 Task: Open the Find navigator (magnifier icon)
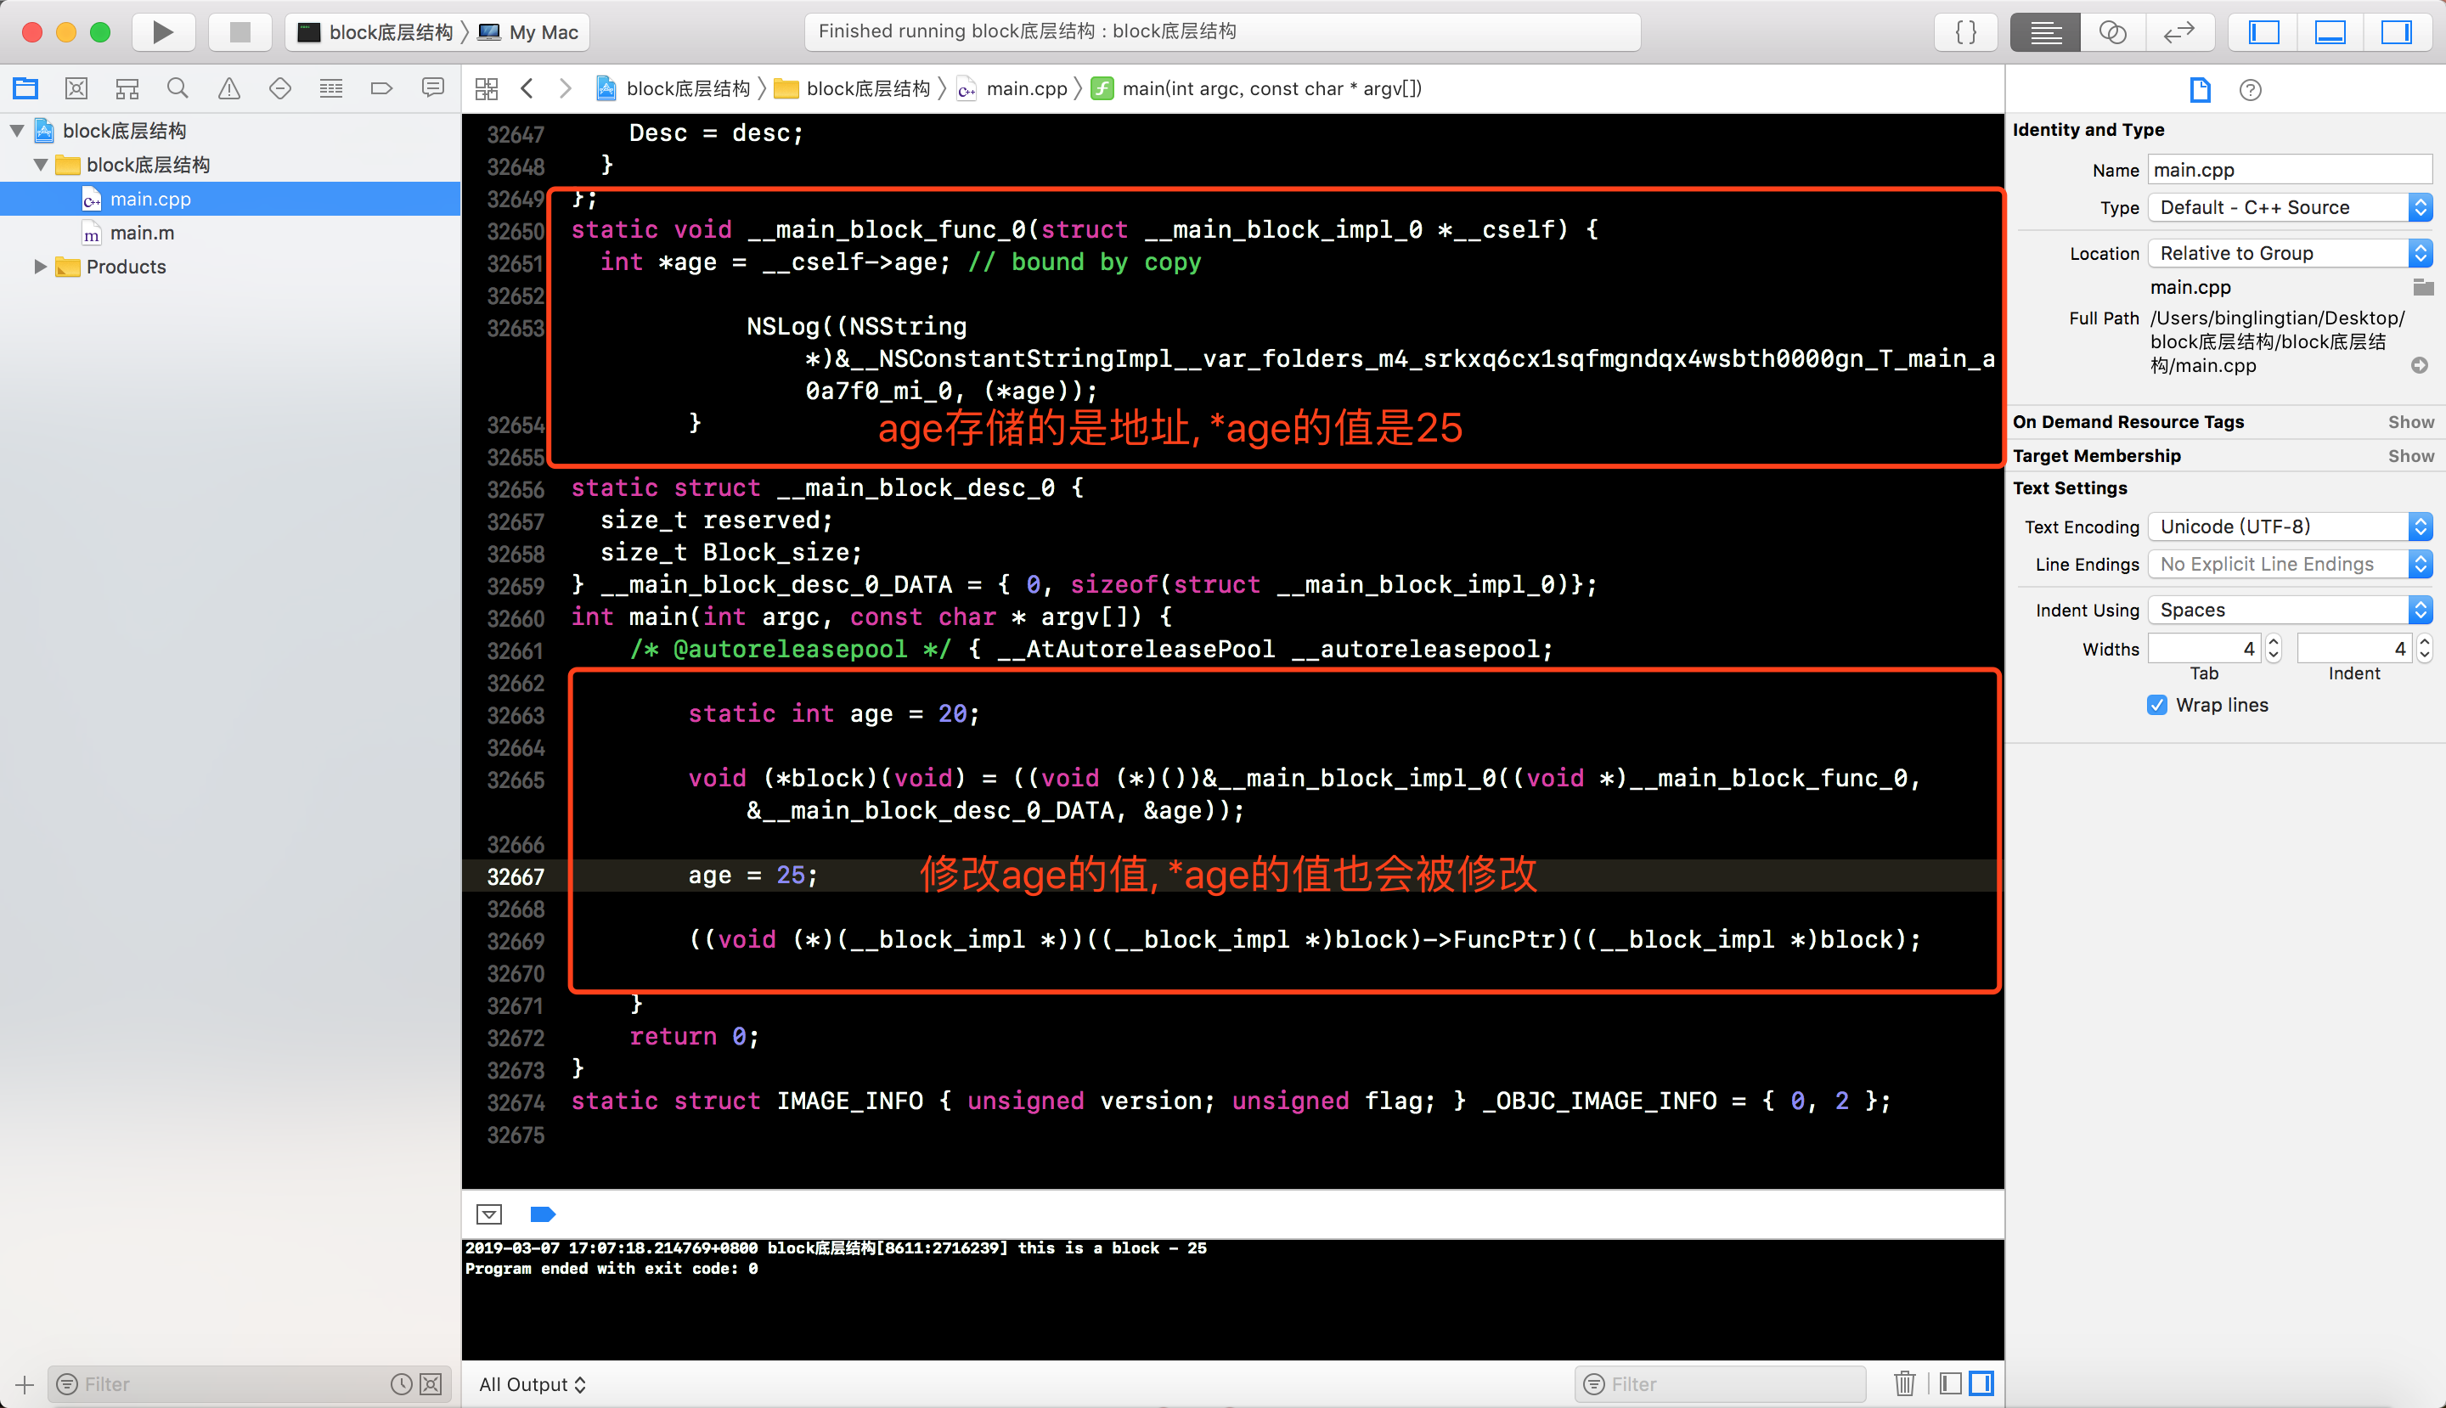click(177, 89)
